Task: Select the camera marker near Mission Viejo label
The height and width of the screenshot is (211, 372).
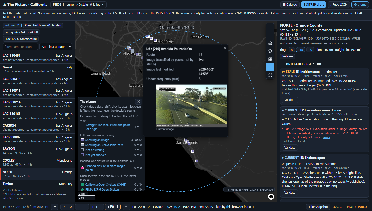Action: point(155,40)
